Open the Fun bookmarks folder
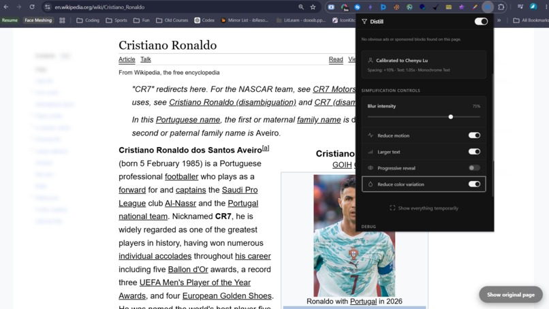Image resolution: width=549 pixels, height=309 pixels. pos(142,20)
